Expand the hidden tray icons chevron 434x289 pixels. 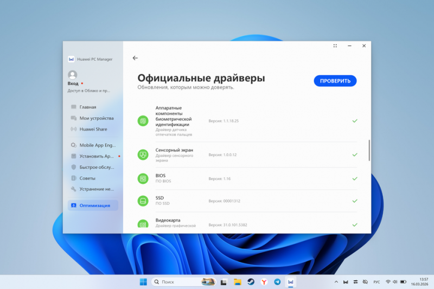(x=336, y=282)
